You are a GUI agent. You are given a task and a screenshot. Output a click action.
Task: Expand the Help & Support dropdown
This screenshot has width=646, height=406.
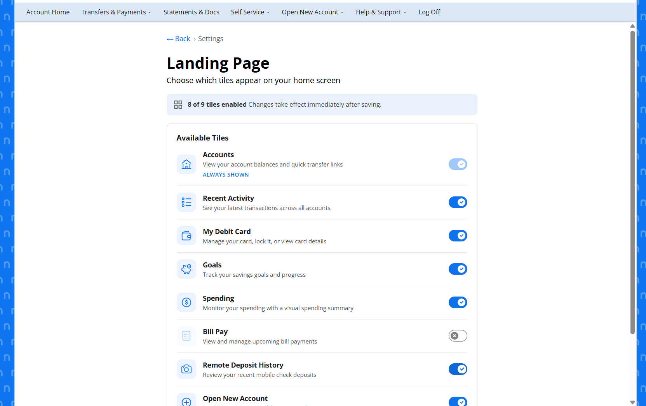[381, 12]
